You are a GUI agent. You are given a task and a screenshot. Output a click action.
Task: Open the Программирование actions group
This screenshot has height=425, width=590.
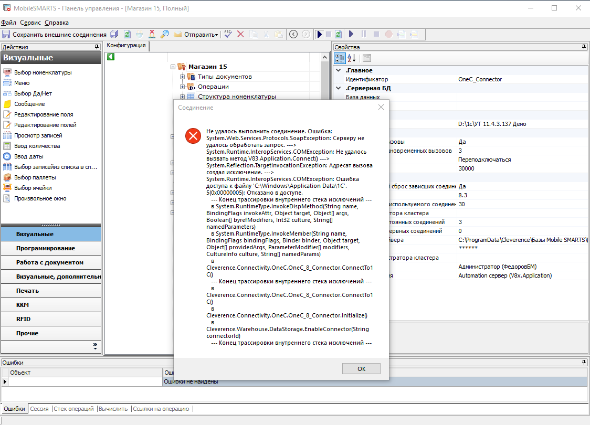point(51,248)
